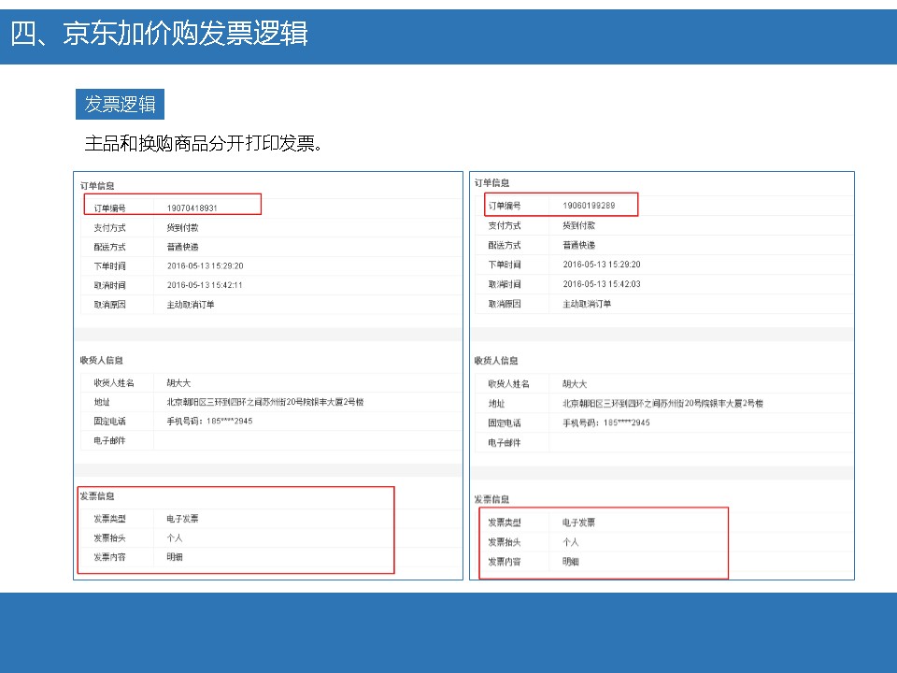Click order number 19060199289 in right panel
This screenshot has height=673, width=897.
click(589, 205)
